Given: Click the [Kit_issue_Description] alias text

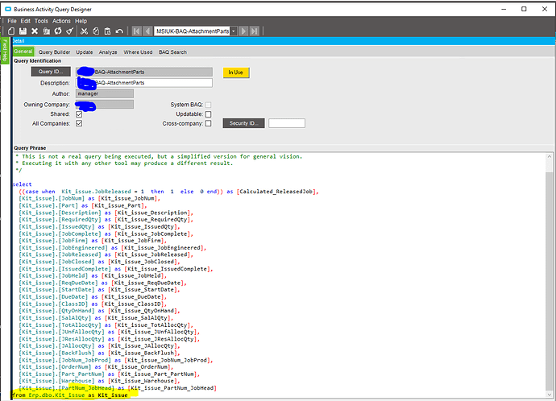Looking at the screenshot, I should pyautogui.click(x=152, y=213).
